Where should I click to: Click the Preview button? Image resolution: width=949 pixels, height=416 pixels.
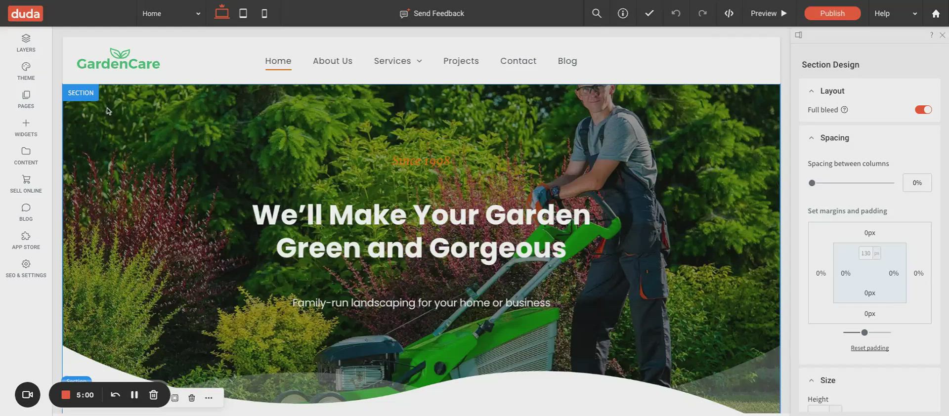coord(769,13)
